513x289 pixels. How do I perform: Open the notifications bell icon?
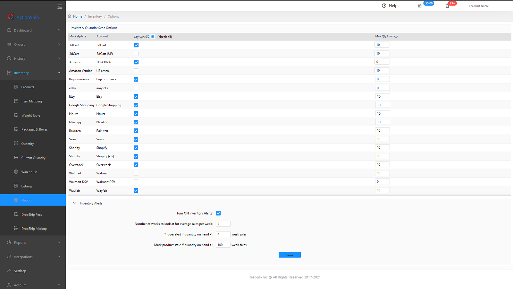[x=447, y=6]
